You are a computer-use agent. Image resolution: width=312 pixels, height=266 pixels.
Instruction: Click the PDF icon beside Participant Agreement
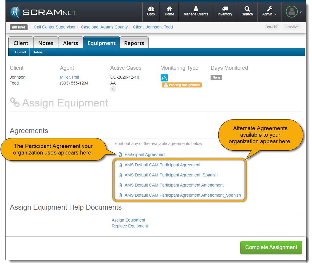(120, 154)
